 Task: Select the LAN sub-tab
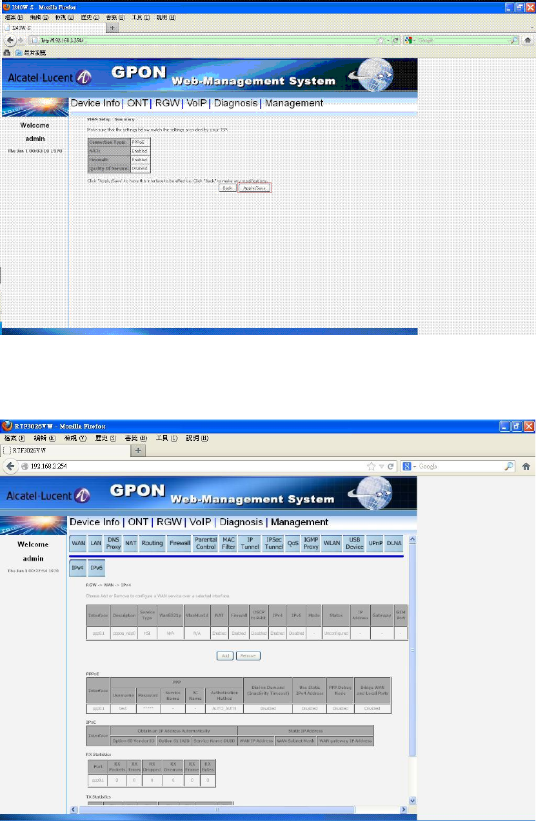tap(95, 543)
